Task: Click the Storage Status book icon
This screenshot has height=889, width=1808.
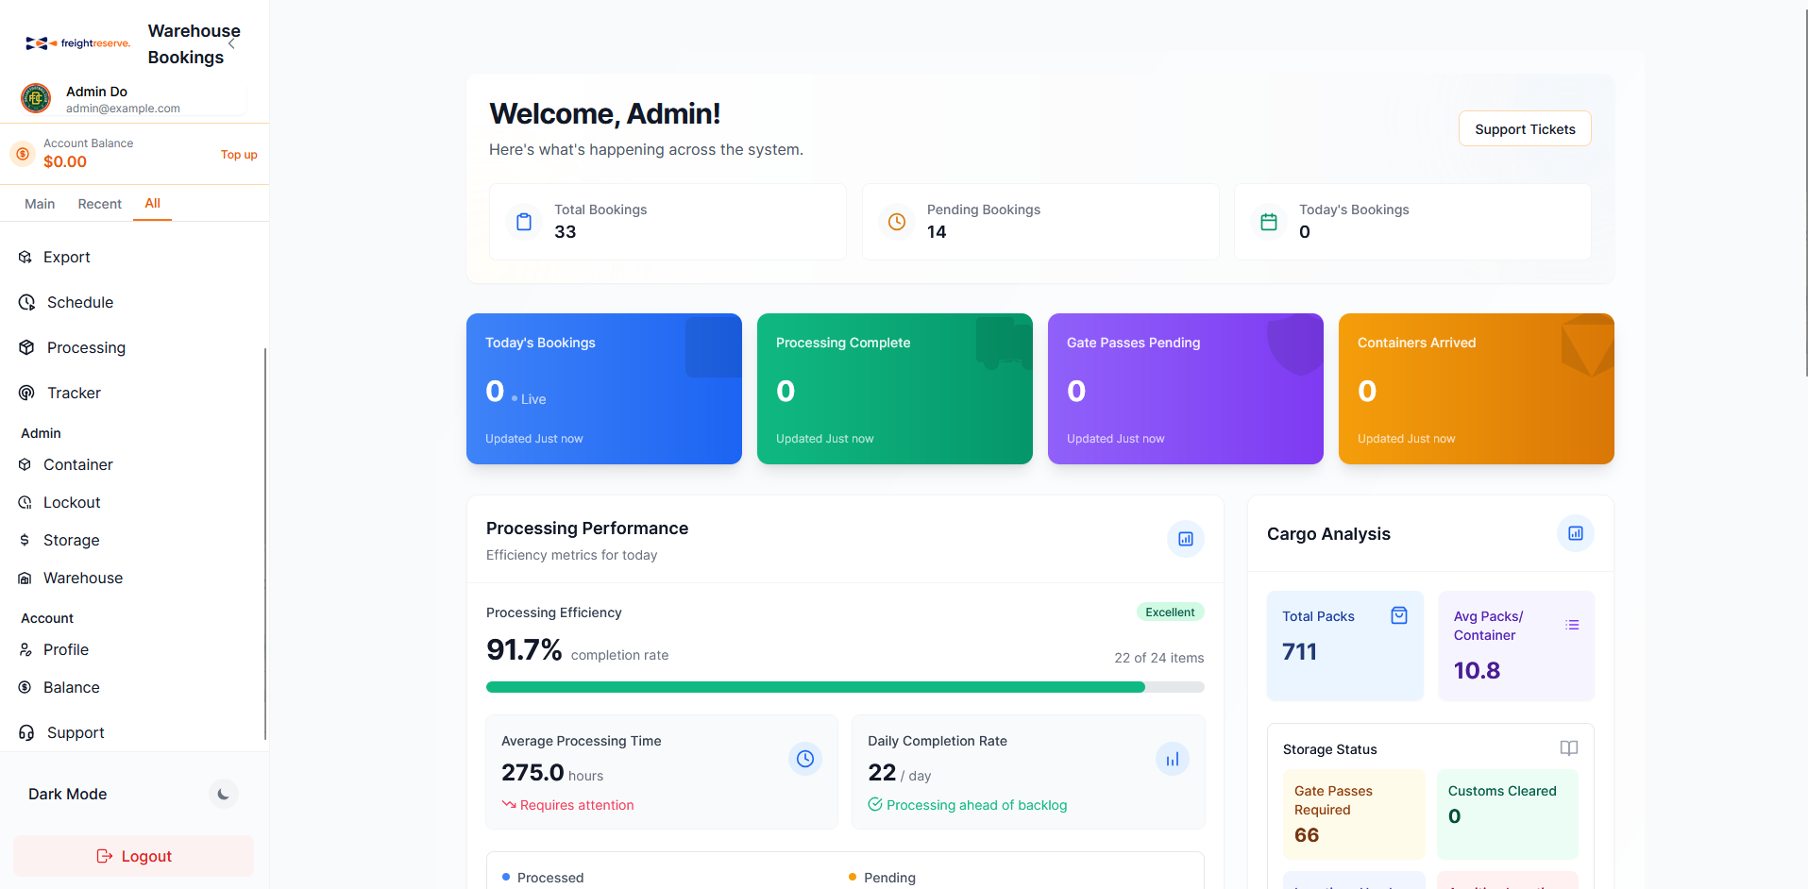Action: (1568, 748)
